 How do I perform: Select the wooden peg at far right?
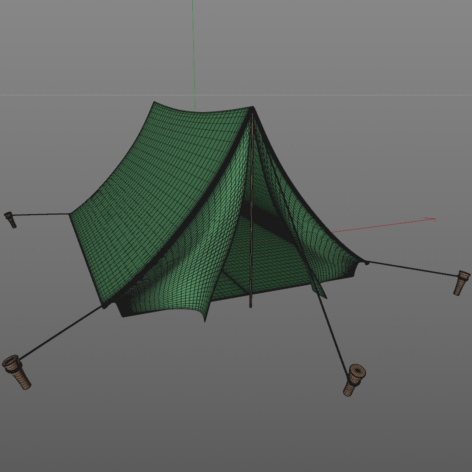pos(462,283)
